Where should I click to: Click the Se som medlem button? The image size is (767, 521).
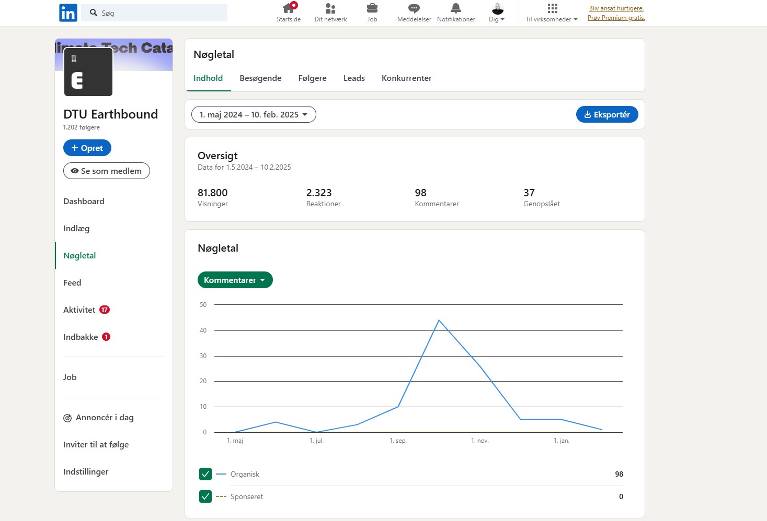click(107, 171)
